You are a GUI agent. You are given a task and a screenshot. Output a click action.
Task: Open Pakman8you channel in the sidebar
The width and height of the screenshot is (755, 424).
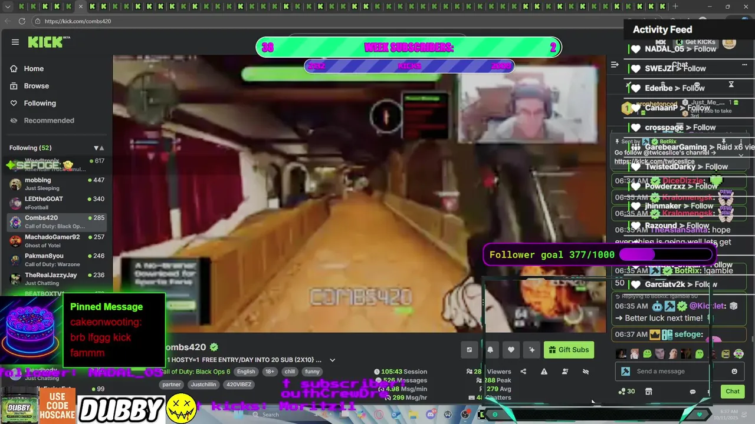[x=57, y=260]
